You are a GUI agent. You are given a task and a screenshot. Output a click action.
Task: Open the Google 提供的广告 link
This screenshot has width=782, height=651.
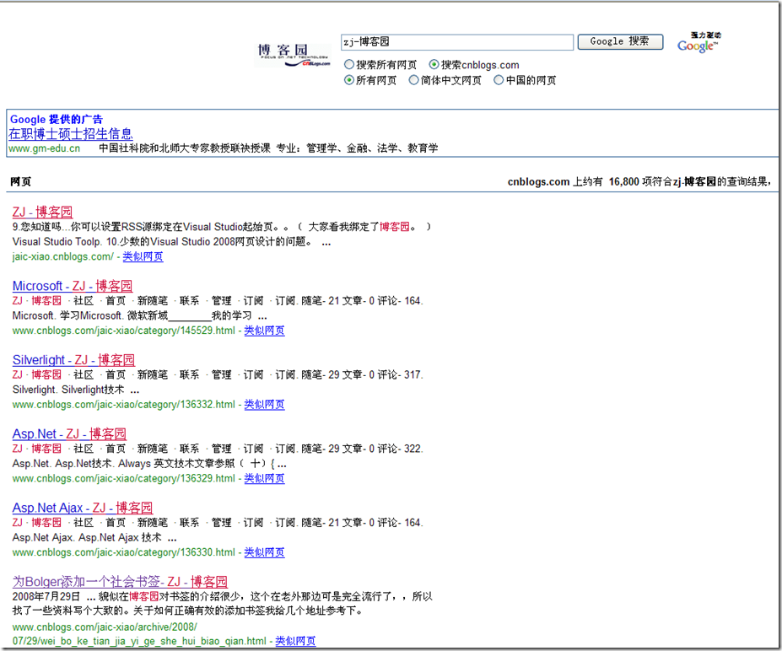(x=57, y=119)
